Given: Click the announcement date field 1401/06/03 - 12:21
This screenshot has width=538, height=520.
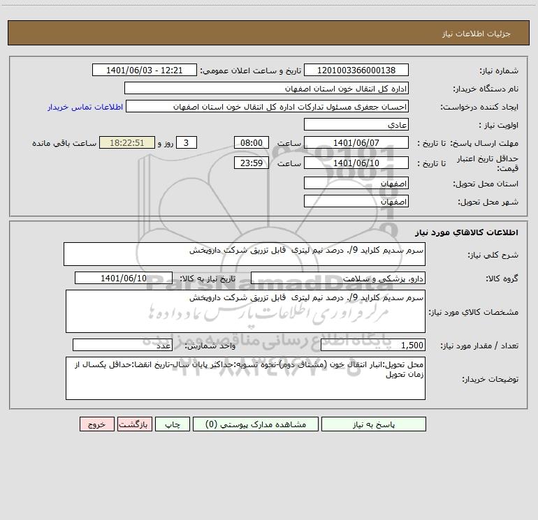Looking at the screenshot, I should (x=145, y=70).
